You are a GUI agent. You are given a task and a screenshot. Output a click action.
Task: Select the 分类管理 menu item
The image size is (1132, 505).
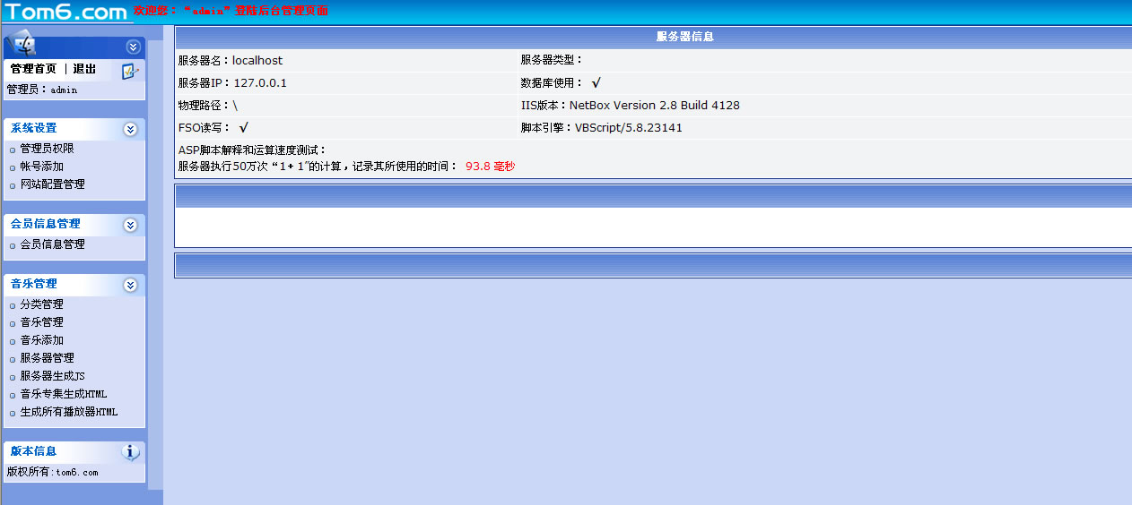coord(41,304)
